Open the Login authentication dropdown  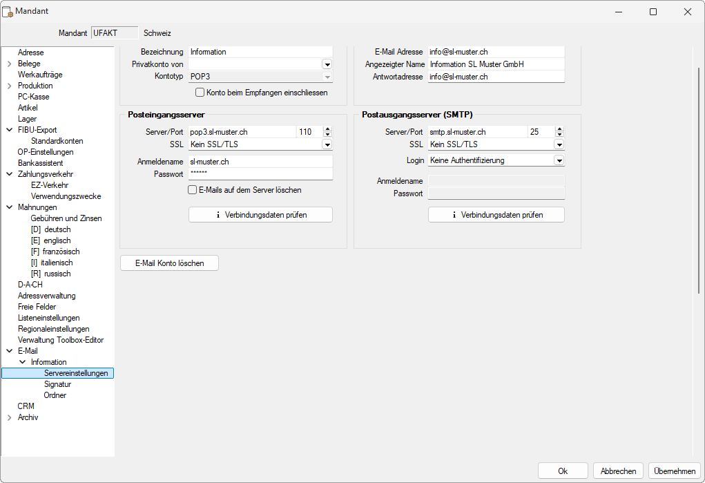559,160
